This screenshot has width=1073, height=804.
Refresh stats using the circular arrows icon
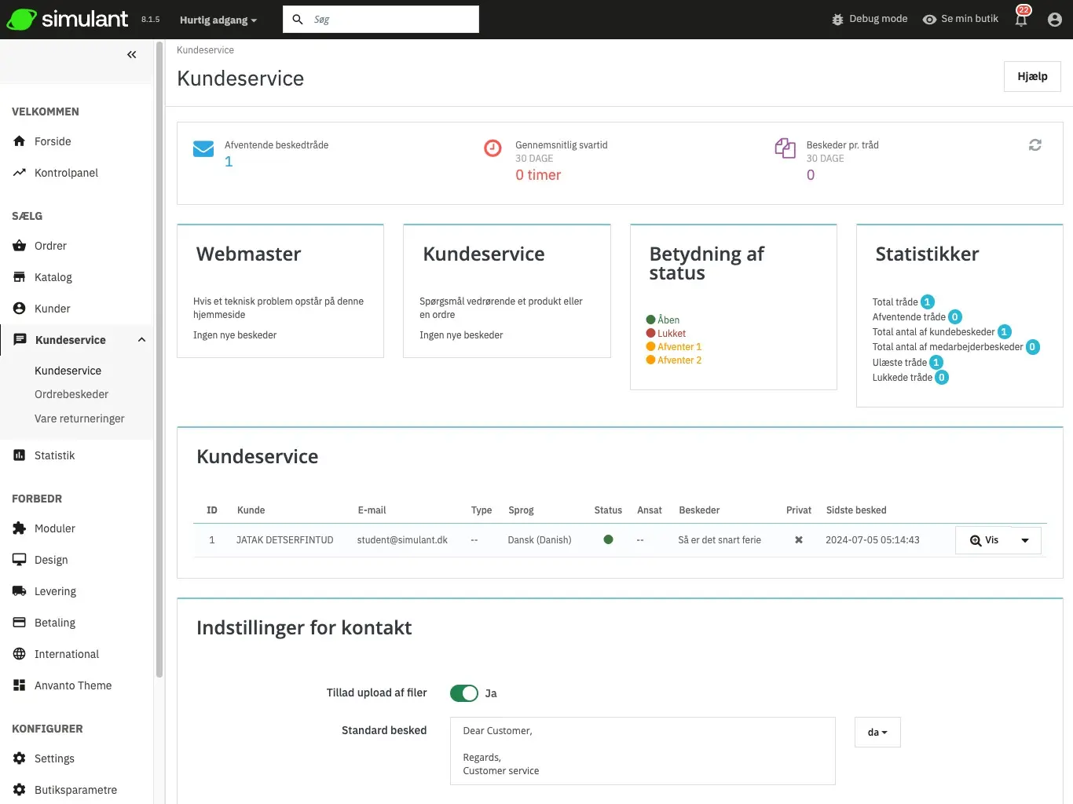1035,145
